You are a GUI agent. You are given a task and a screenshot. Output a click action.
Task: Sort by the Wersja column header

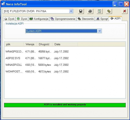pos(30,44)
